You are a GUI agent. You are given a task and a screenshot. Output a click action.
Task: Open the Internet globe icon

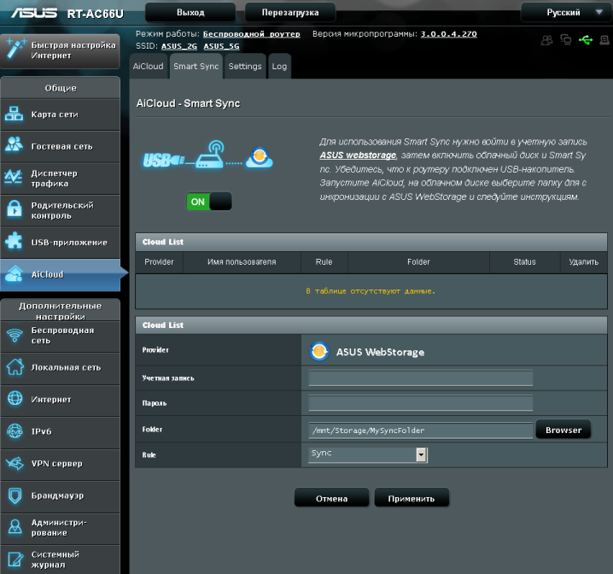tap(15, 398)
